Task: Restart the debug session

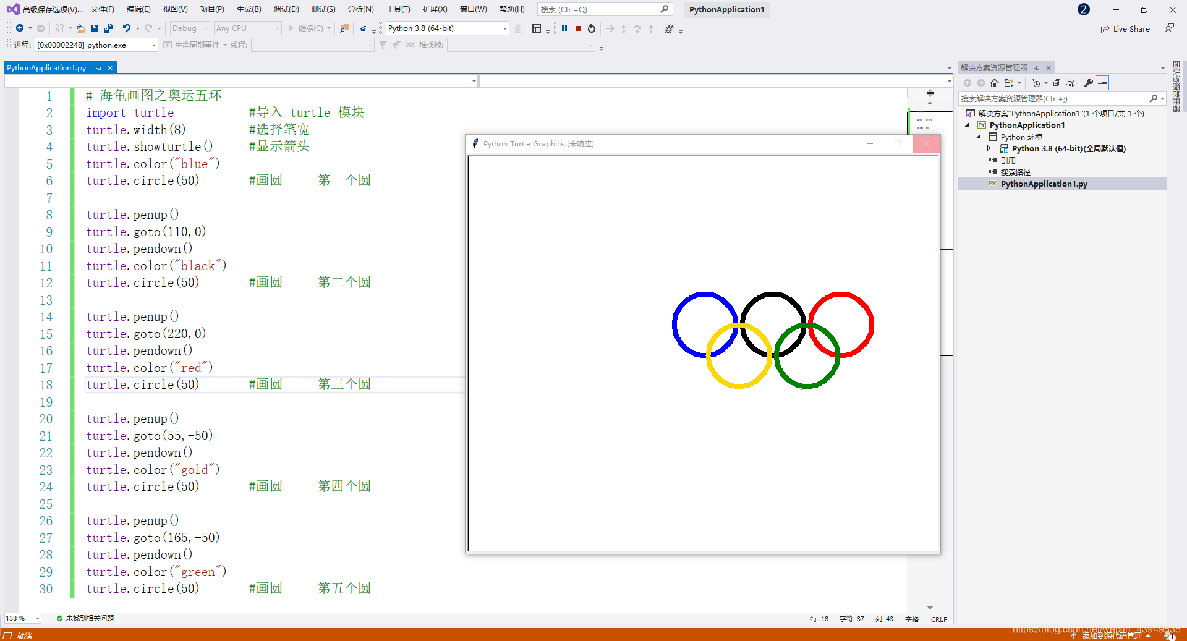Action: click(x=592, y=28)
